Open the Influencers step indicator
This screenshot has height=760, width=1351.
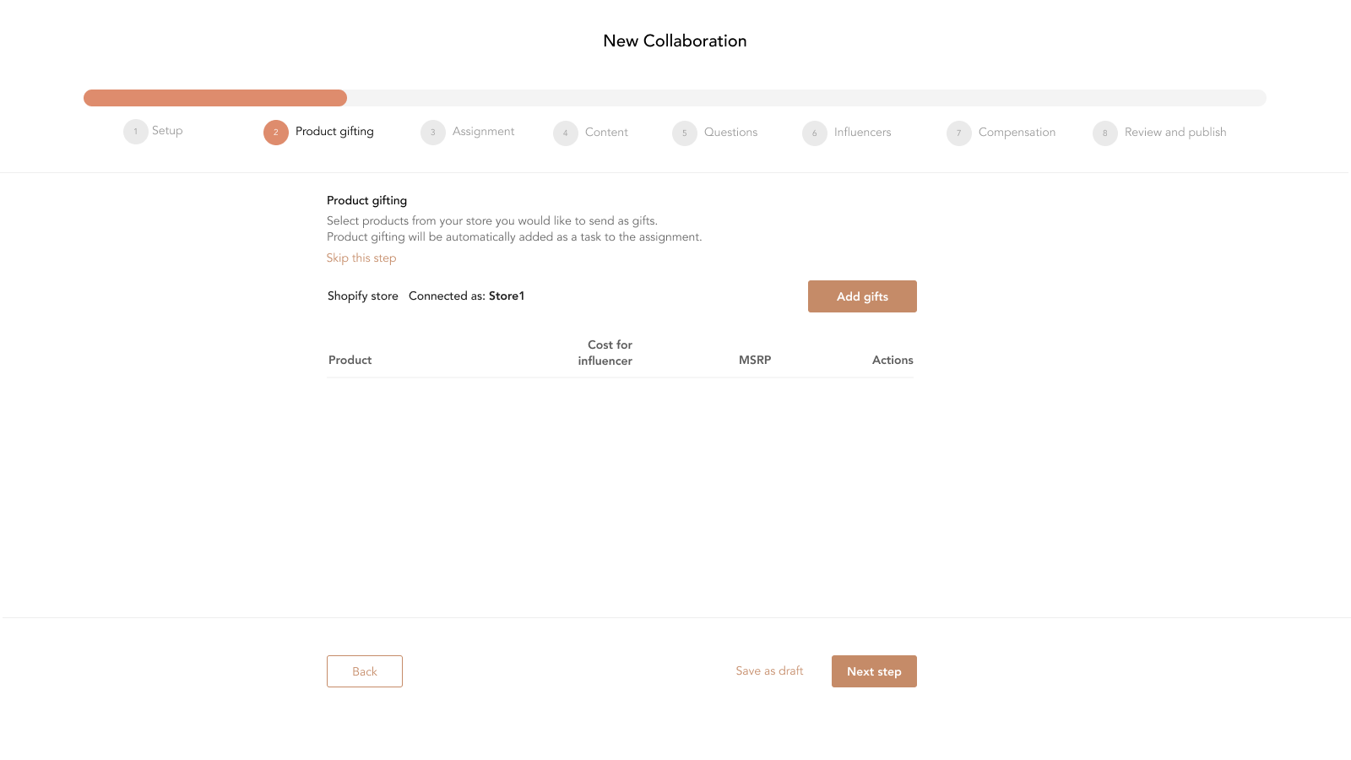click(x=814, y=133)
